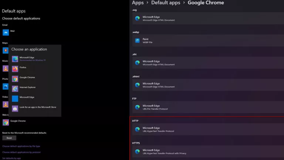
Task: Click the Google Chrome breadcrumb title
Action: (206, 3)
